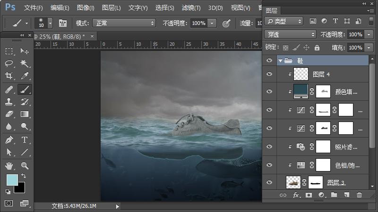
Task: Hide the 色相/饱 adjustment layer
Action: point(269,165)
